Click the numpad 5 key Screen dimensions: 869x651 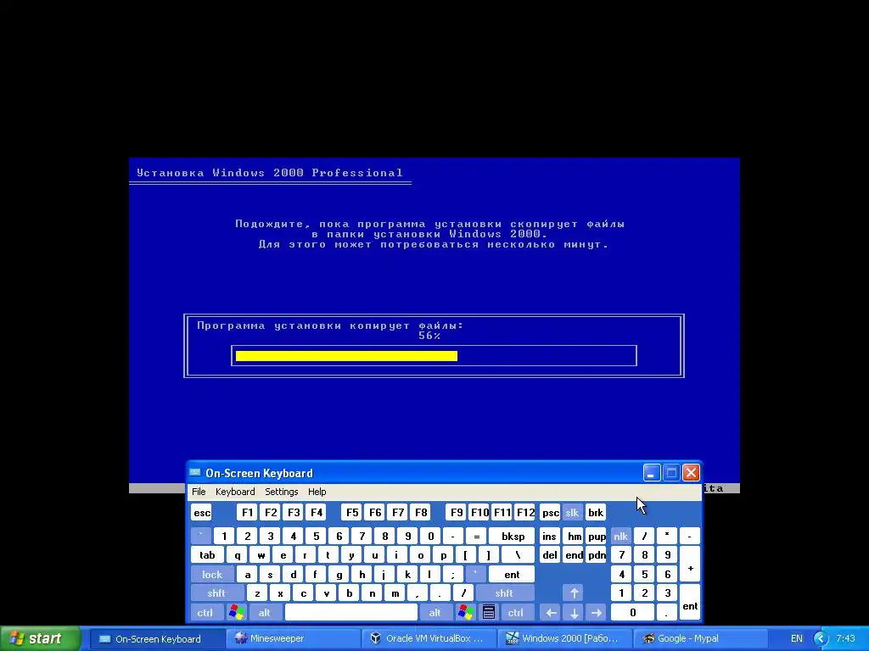[x=645, y=574]
